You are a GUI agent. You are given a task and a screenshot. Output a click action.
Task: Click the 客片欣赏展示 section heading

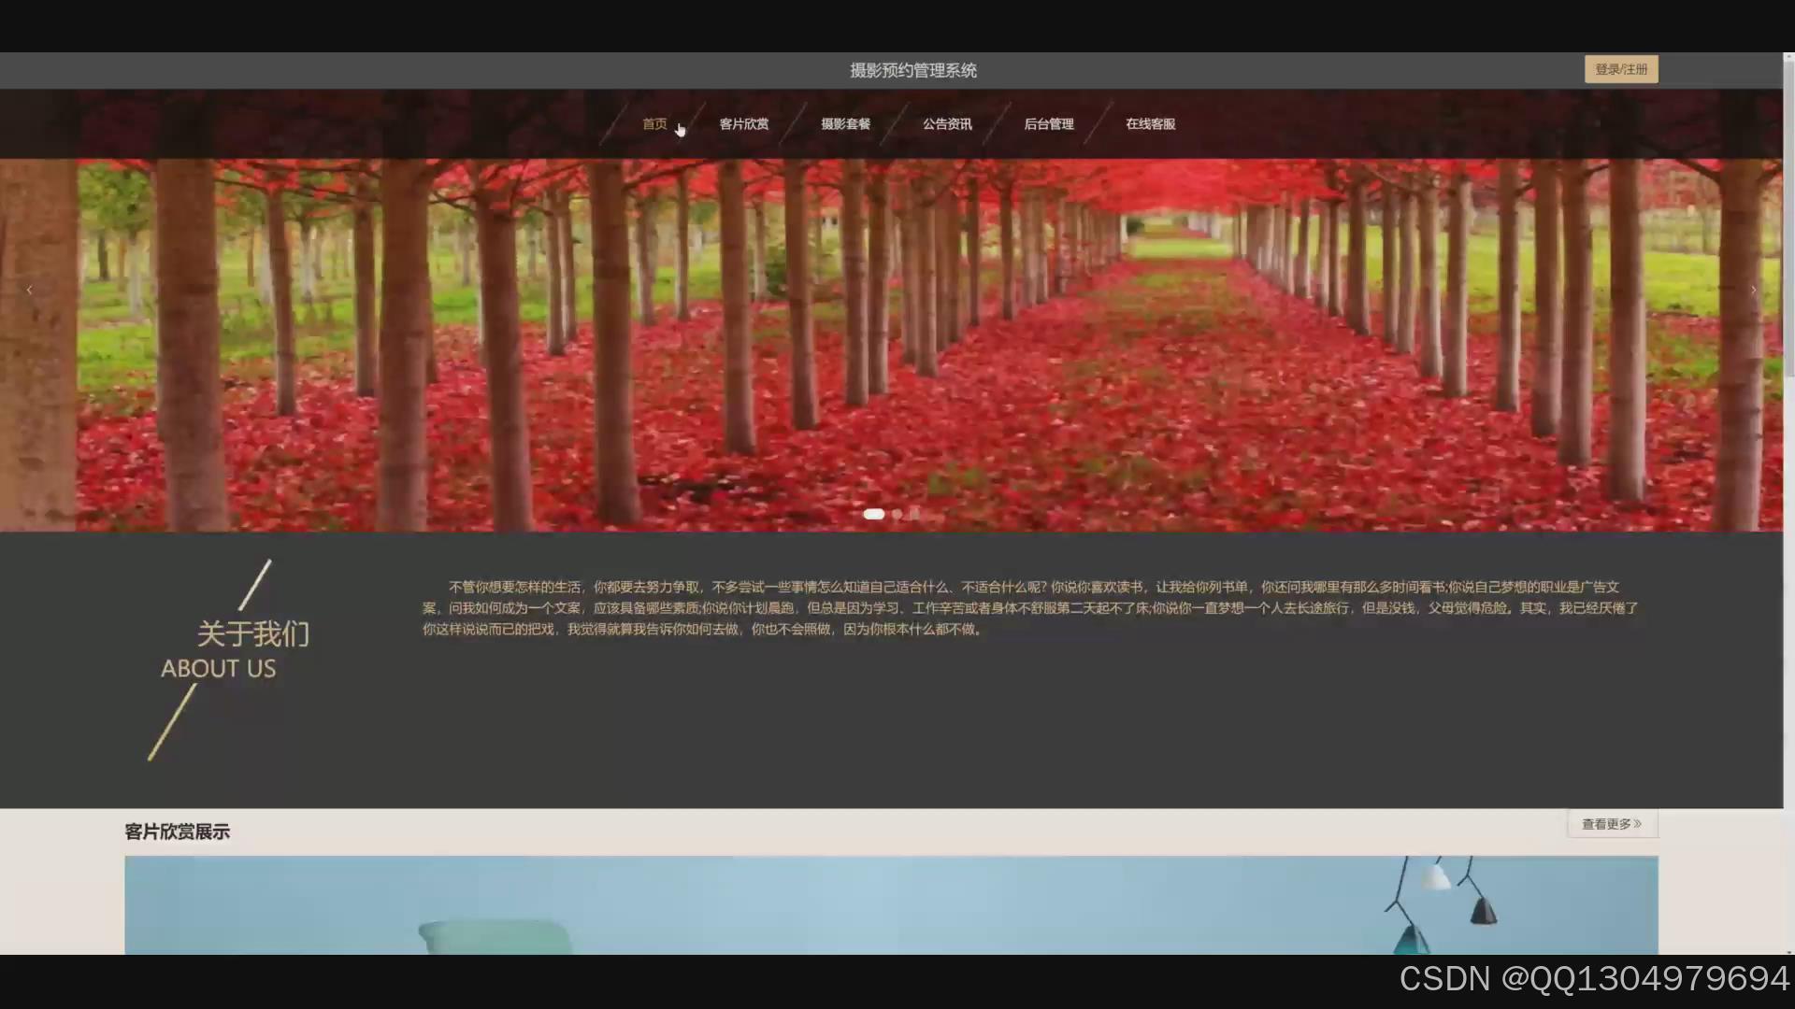coord(178,831)
